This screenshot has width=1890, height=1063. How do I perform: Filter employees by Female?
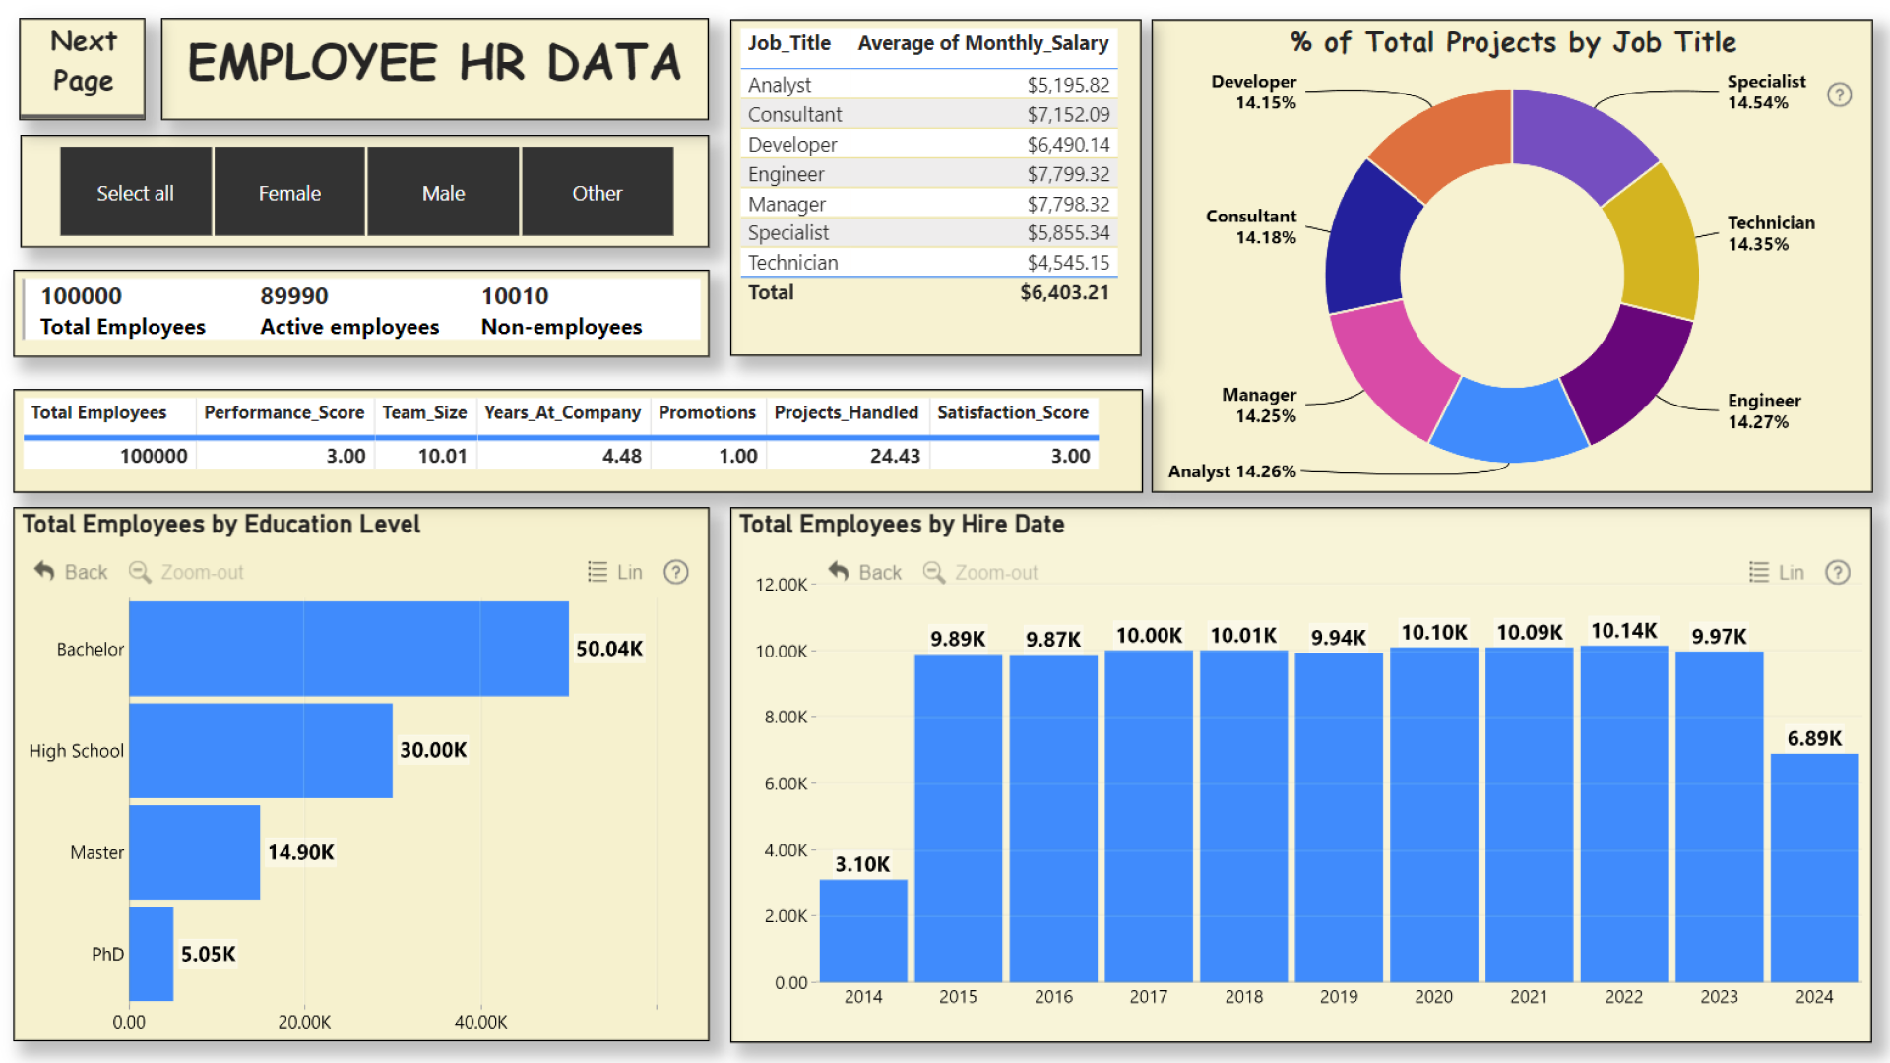pyautogui.click(x=289, y=192)
